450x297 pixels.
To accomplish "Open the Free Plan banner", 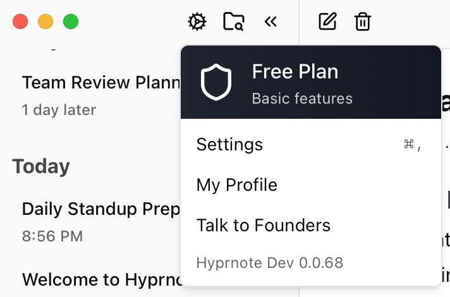I will (311, 82).
